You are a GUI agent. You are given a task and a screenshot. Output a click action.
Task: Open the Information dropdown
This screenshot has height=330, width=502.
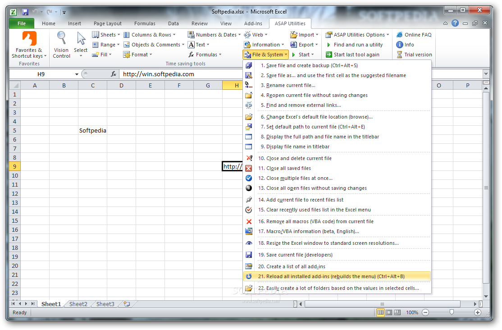(x=264, y=45)
